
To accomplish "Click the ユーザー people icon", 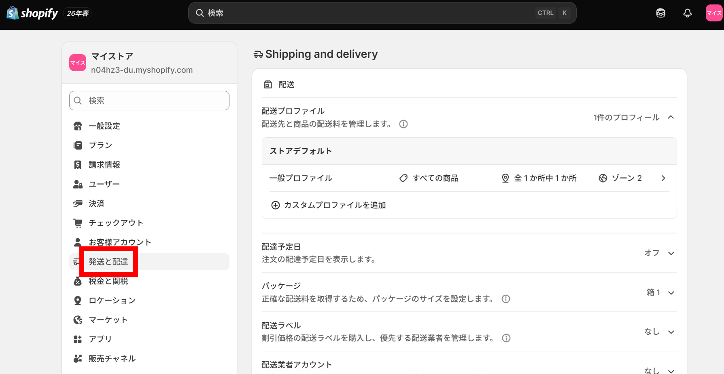I will point(78,184).
